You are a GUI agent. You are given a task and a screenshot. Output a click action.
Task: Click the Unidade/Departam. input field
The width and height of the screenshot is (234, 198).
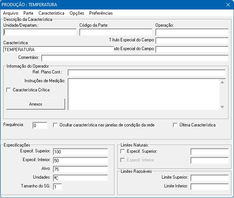[x=40, y=32]
